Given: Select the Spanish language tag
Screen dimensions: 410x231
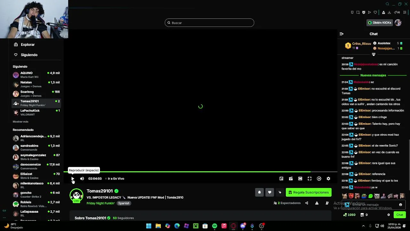Looking at the screenshot, I should click(124, 203).
